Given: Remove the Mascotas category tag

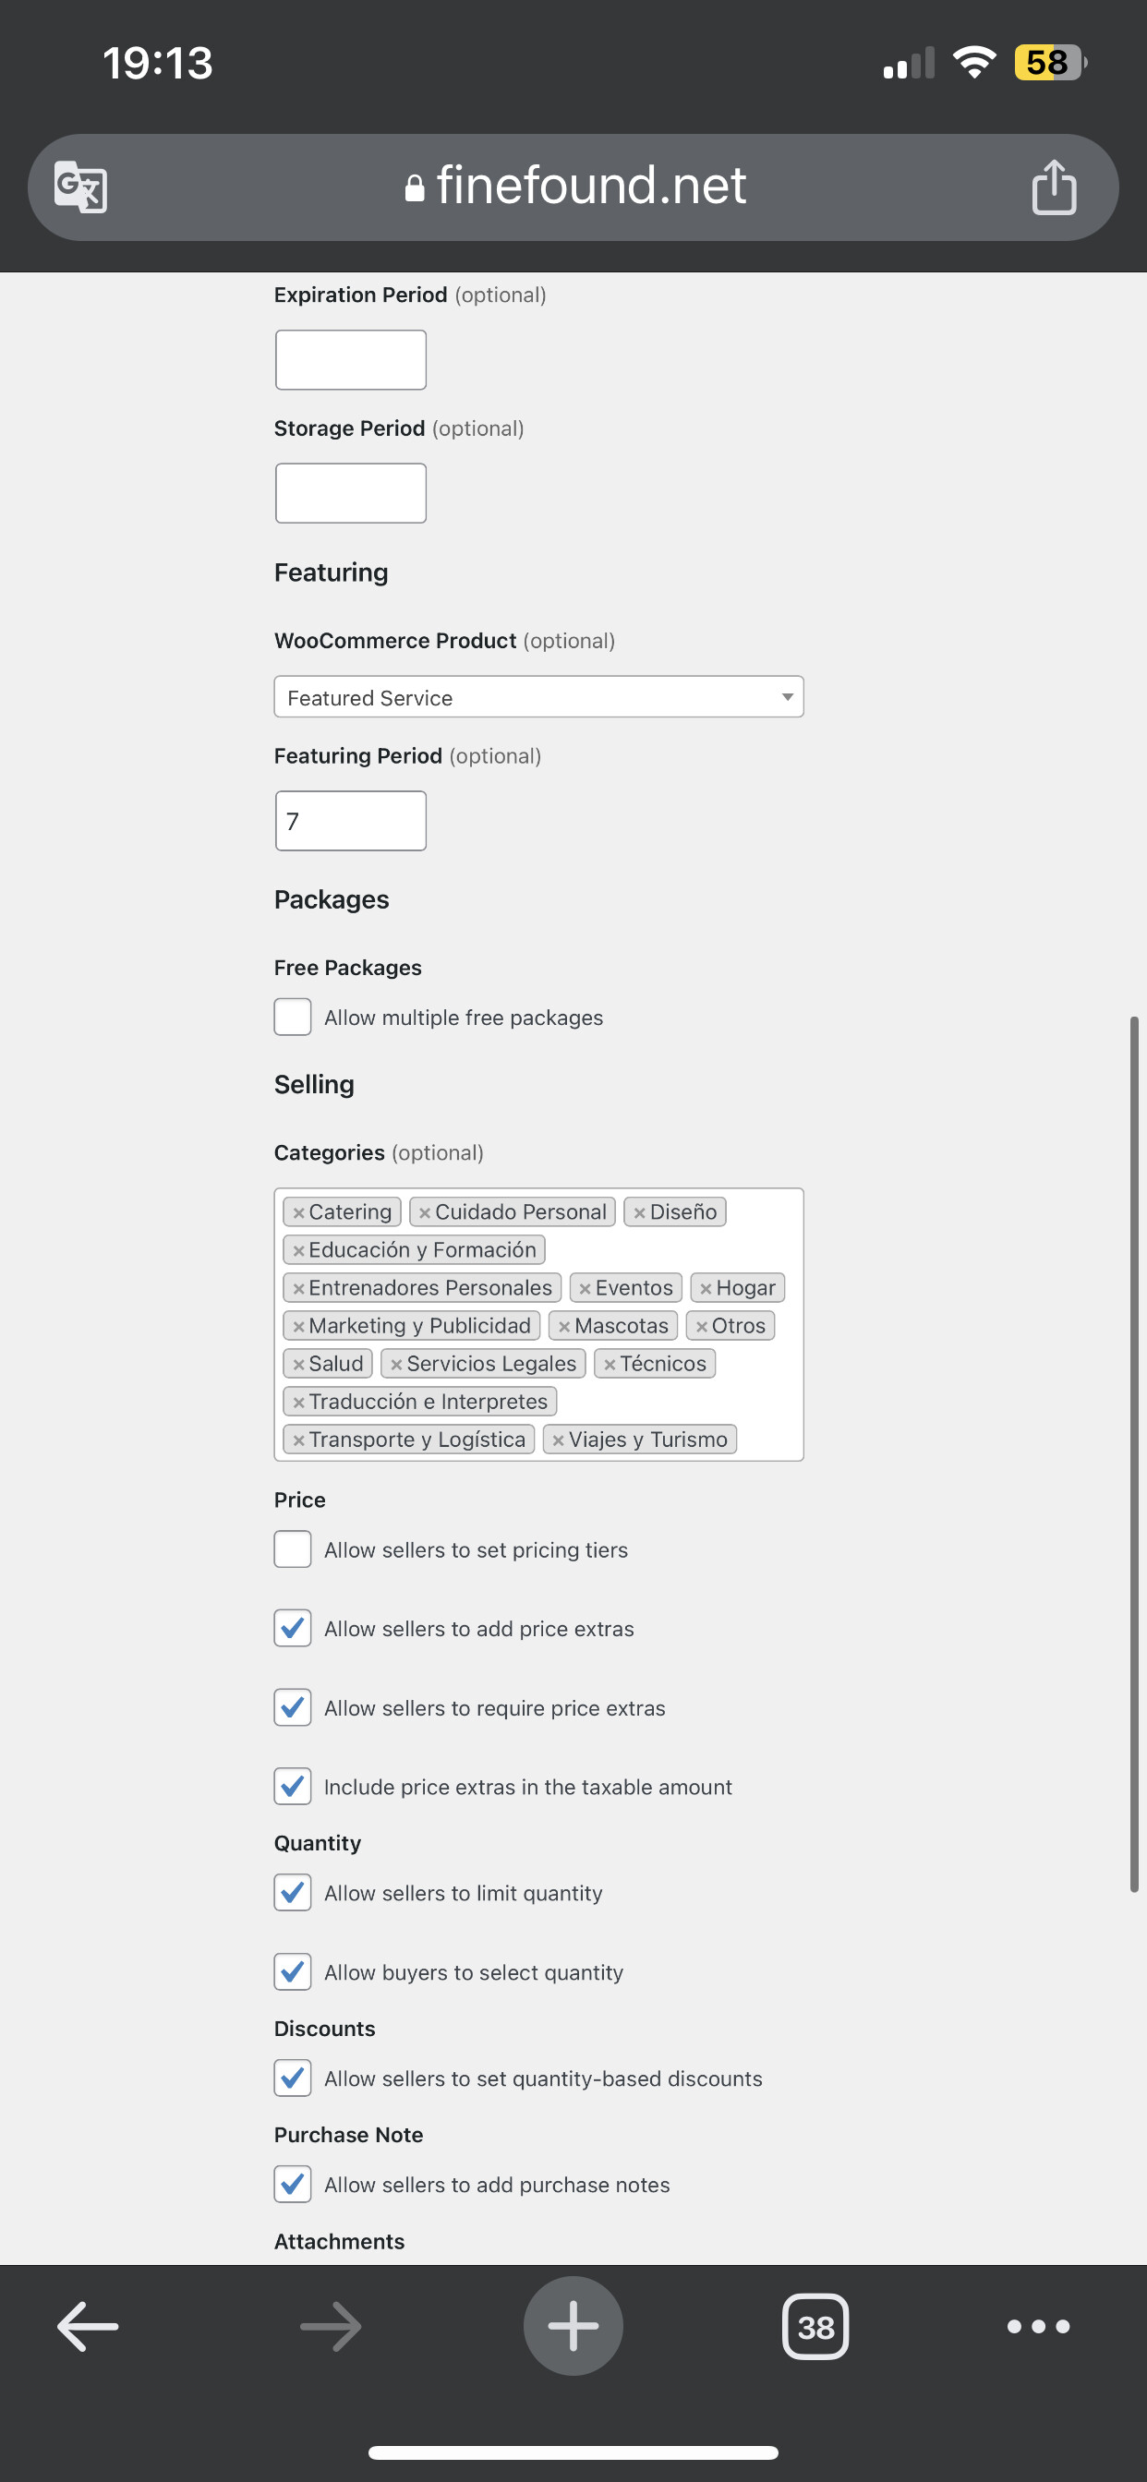Looking at the screenshot, I should (x=565, y=1327).
